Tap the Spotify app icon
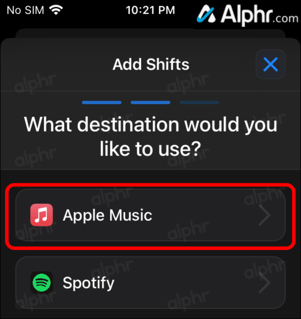Image resolution: width=301 pixels, height=319 pixels. click(x=42, y=282)
